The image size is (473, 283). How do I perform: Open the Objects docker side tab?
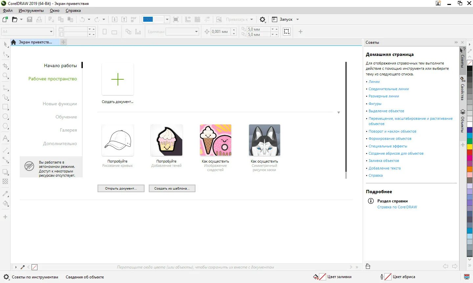[x=462, y=121]
